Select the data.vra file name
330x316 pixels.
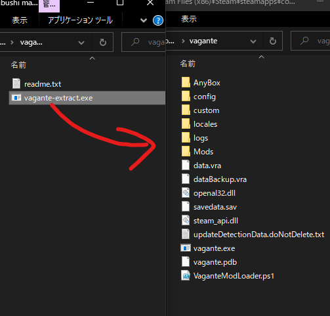(x=207, y=166)
